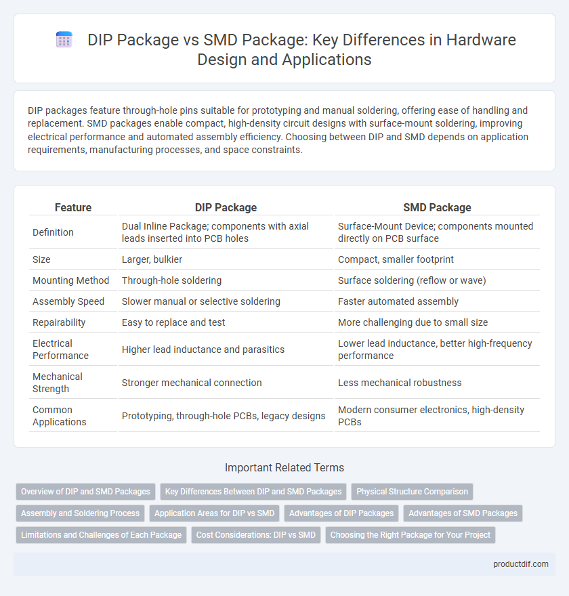Click the 'Important Related Terms' heading

[284, 467]
